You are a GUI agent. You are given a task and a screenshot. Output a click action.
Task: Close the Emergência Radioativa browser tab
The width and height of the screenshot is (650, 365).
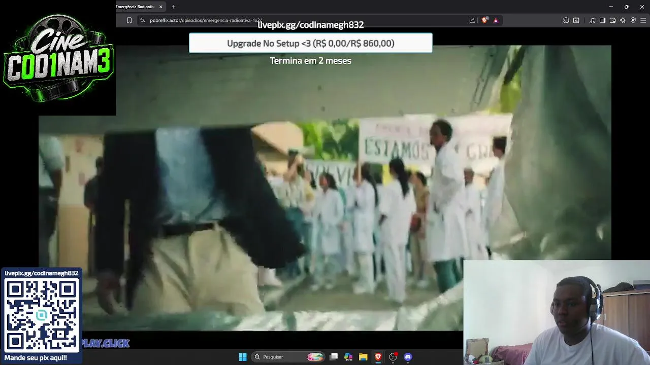coord(161,7)
